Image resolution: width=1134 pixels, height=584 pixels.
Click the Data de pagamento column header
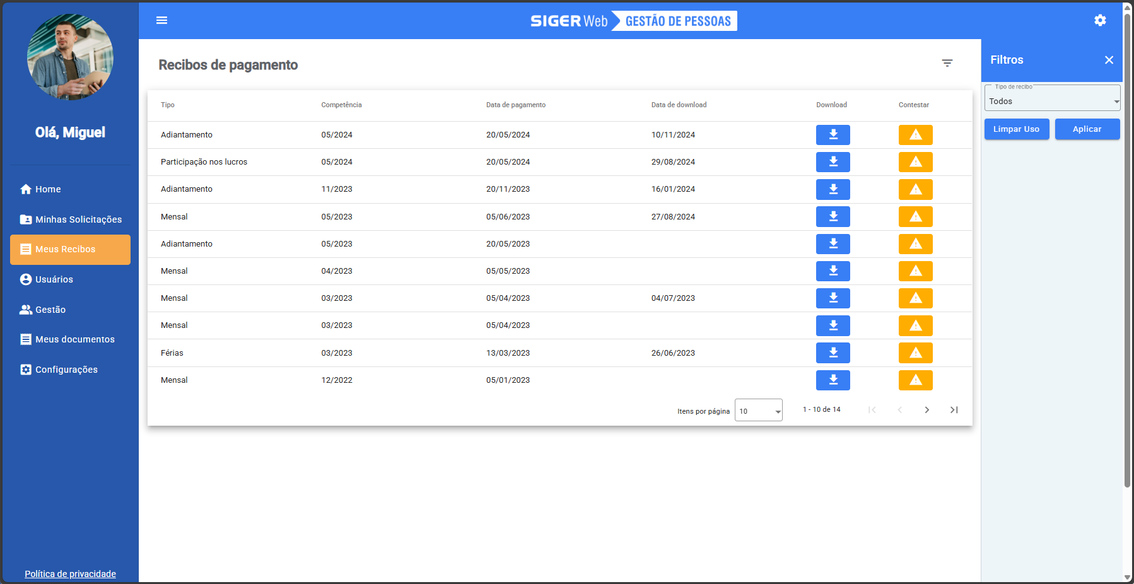(x=516, y=105)
